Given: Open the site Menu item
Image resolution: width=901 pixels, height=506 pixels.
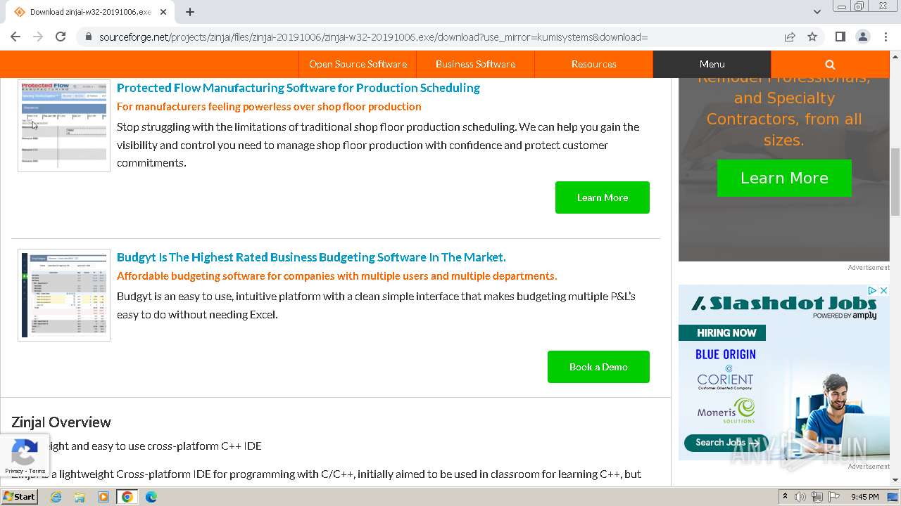Looking at the screenshot, I should pos(712,64).
